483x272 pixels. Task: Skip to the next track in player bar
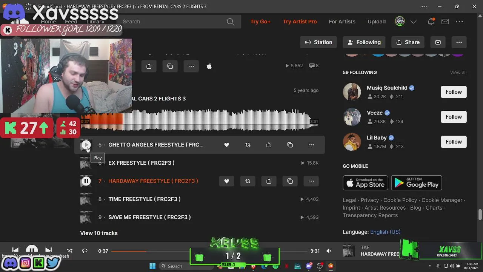(x=48, y=250)
